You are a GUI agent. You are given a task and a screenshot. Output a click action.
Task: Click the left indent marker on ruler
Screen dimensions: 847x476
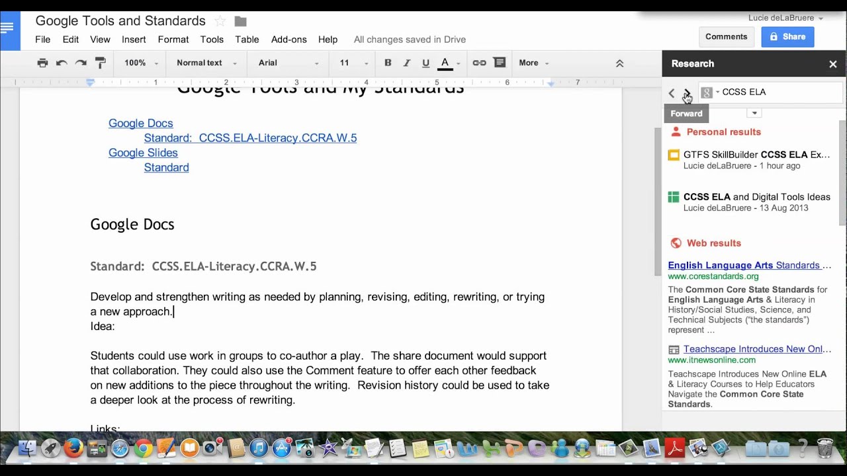tap(91, 83)
